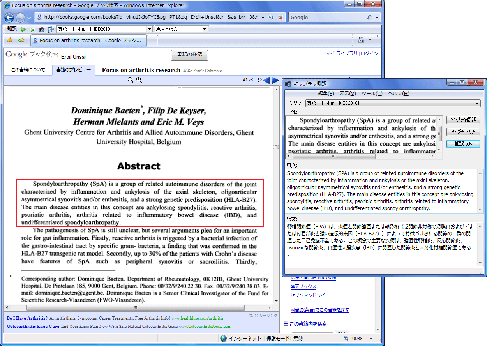
Task: Click the zoom in magnifier in book viewer
Action: 139,80
